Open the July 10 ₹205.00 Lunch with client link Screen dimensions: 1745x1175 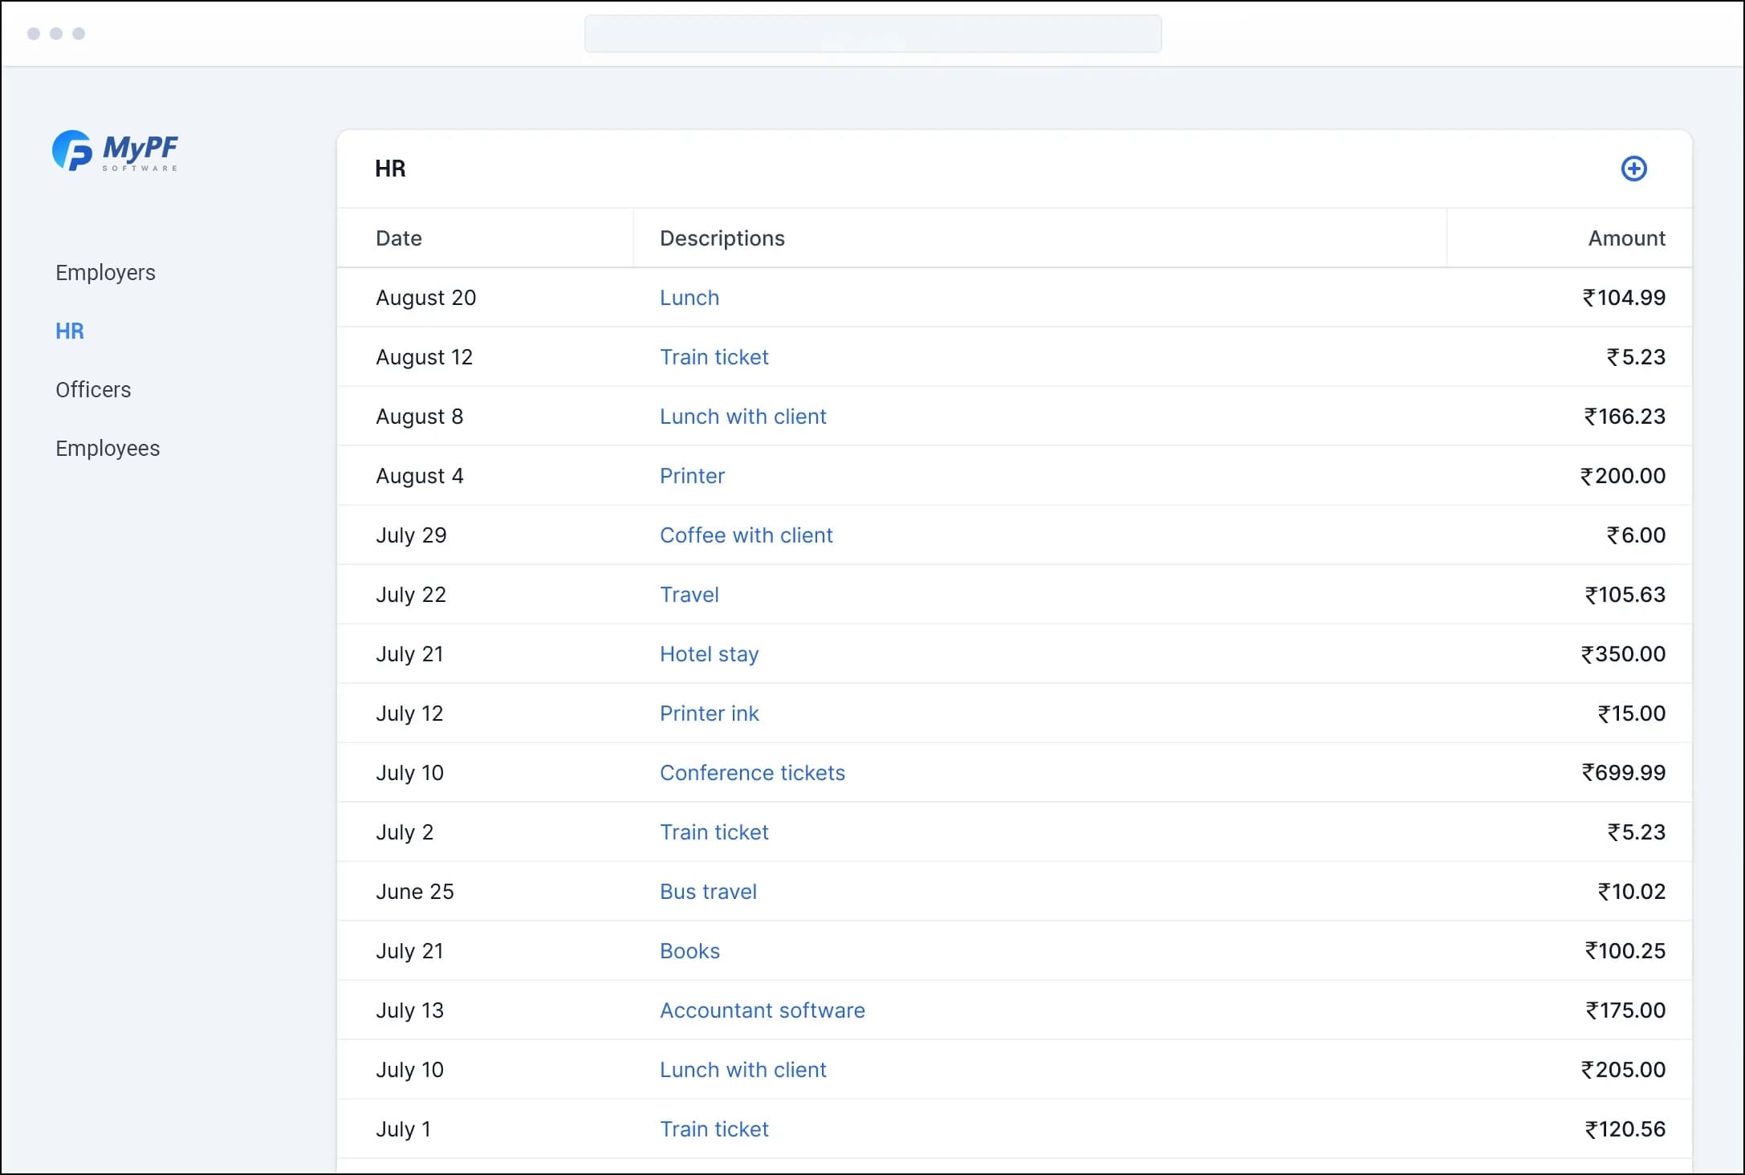coord(743,1070)
